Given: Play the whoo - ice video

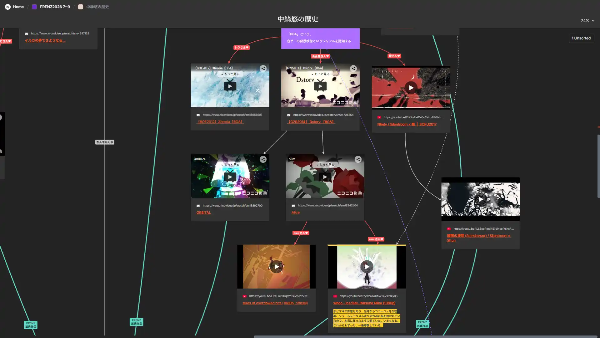Looking at the screenshot, I should pyautogui.click(x=367, y=267).
